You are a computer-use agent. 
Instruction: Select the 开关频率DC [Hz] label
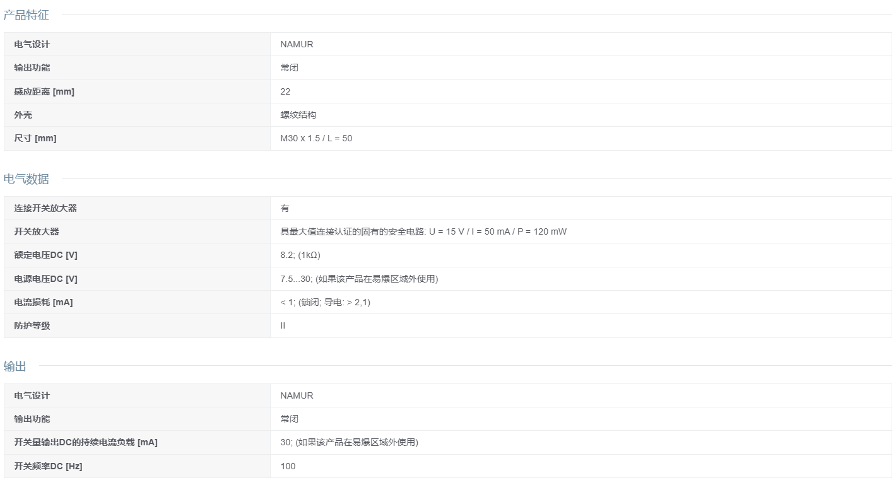49,466
